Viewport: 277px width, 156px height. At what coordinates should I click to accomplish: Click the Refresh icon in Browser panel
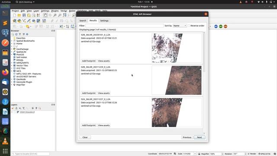tap(16, 34)
